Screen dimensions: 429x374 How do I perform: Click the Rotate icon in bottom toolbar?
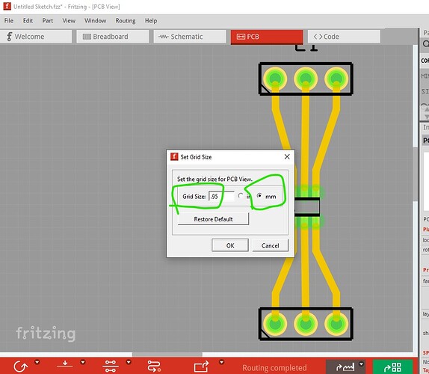[21, 367]
